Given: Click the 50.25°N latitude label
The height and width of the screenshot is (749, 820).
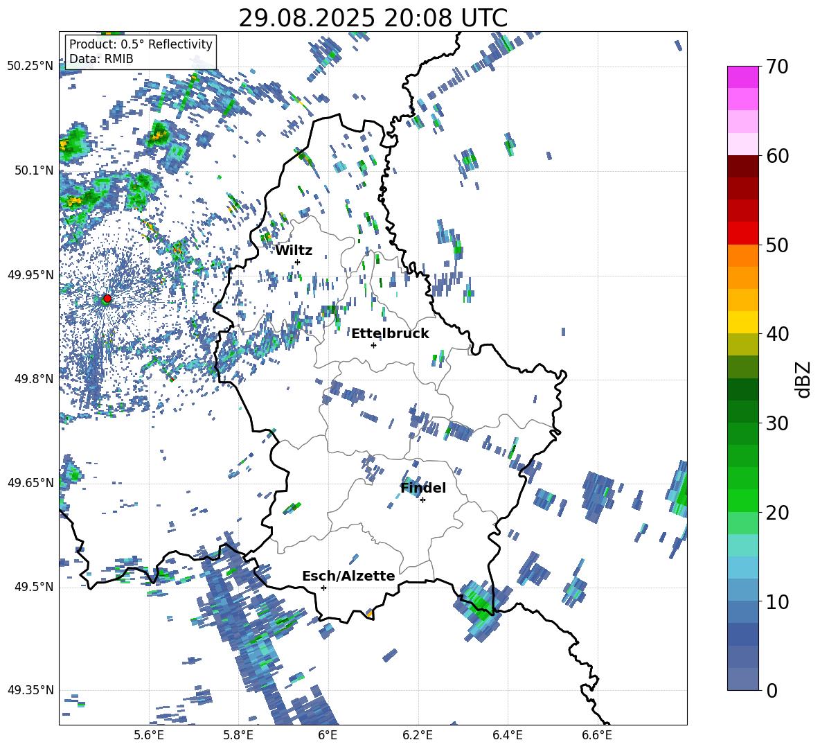Looking at the screenshot, I should click(x=30, y=67).
